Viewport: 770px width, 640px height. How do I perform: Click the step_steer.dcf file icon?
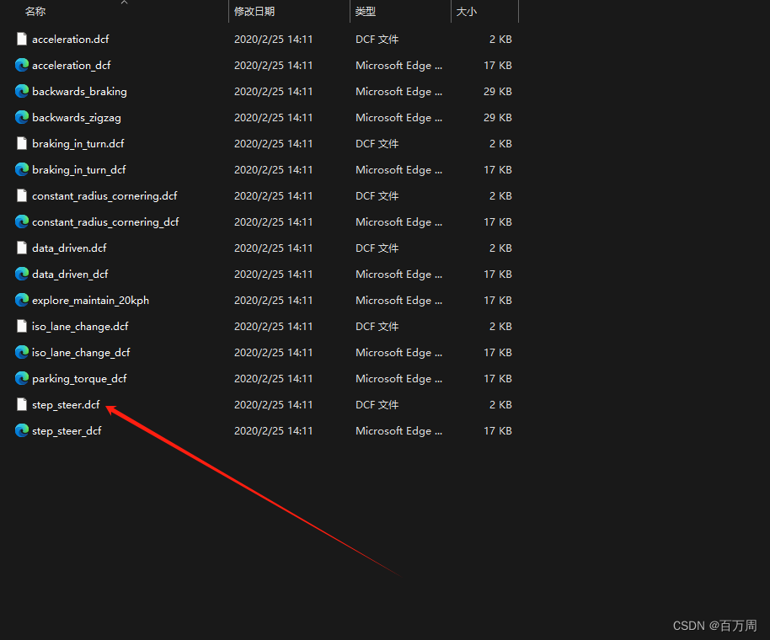click(22, 404)
